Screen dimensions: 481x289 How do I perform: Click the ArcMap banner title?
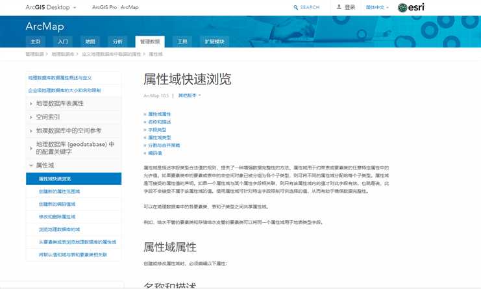[x=45, y=27]
